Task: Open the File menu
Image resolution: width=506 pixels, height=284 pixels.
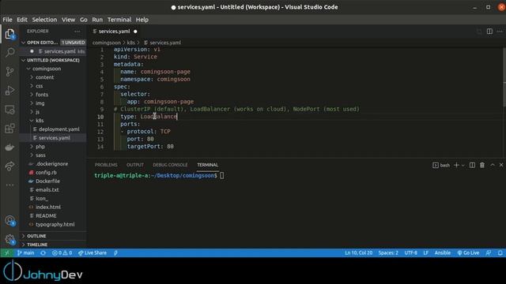Action: [x=7, y=20]
